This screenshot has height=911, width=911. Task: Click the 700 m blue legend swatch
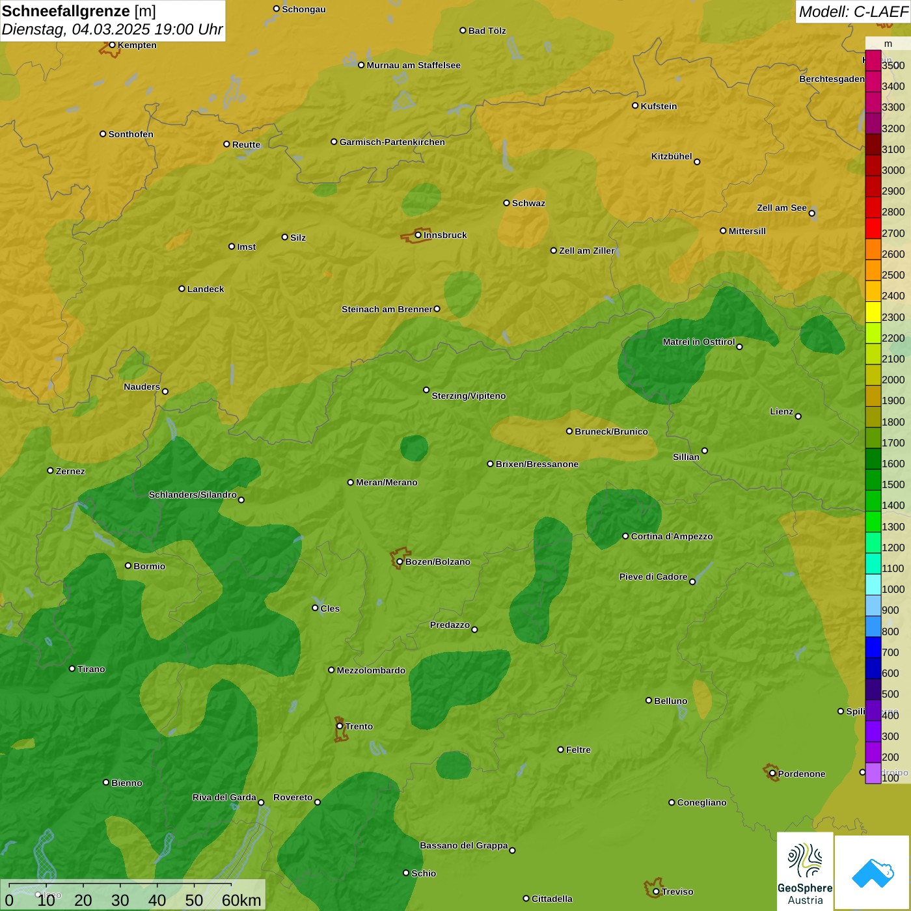pos(873,647)
